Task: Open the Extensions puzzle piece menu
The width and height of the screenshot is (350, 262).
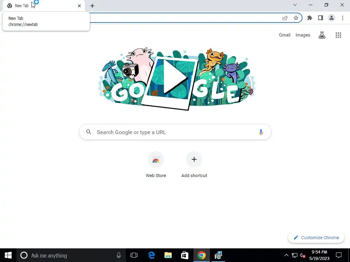Action: click(x=310, y=18)
